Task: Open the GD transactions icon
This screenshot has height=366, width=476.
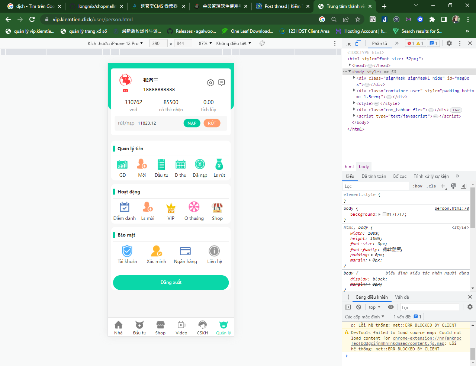Action: click(x=122, y=164)
